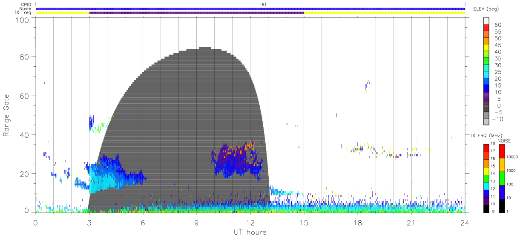Pick the lightest gray bottom ELEV swatch
523x241 pixels.
[x=486, y=122]
